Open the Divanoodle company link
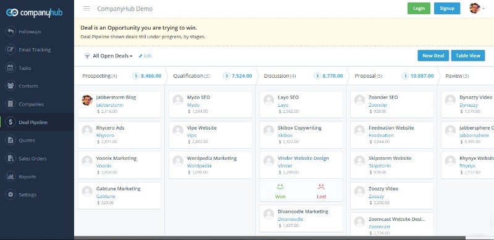The height and width of the screenshot is (240, 494). pyautogui.click(x=290, y=219)
